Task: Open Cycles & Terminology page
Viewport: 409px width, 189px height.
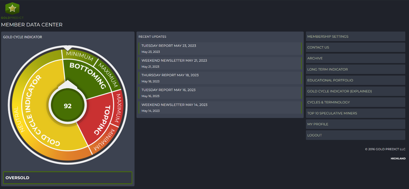Action: (328, 102)
